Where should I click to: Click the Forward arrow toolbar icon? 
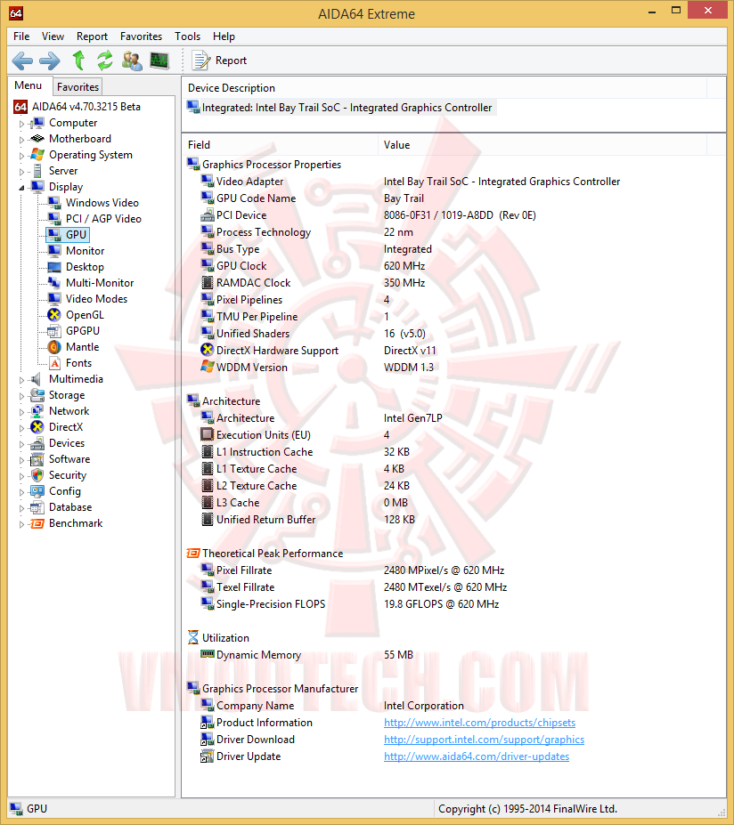(50, 61)
